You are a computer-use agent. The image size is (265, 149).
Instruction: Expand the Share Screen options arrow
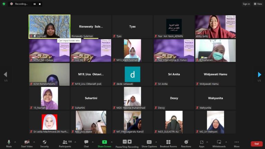[112, 142]
